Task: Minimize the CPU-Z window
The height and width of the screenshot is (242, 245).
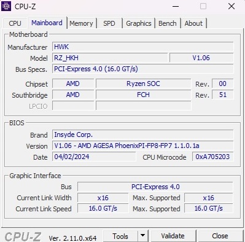Action: coord(176,6)
